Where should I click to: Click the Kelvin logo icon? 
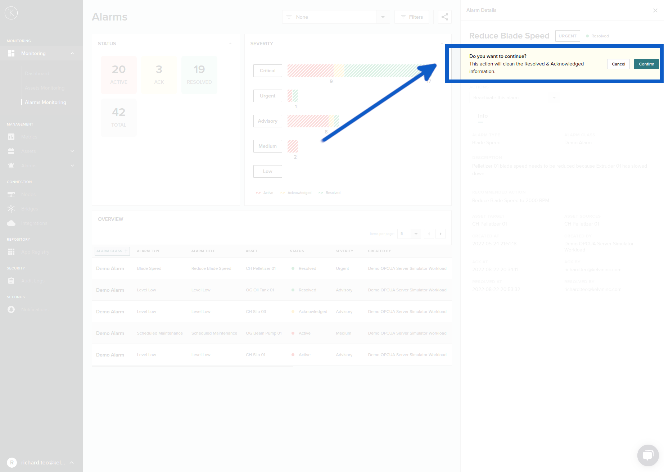click(11, 13)
